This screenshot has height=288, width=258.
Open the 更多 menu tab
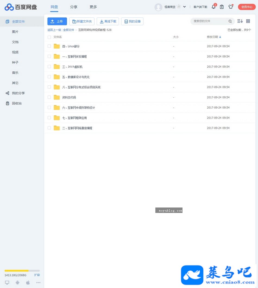pyautogui.click(x=93, y=7)
